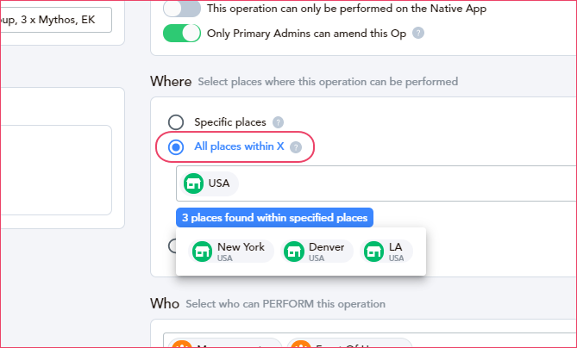Open help for Only Primary Admins option
The image size is (577, 348).
pos(418,33)
